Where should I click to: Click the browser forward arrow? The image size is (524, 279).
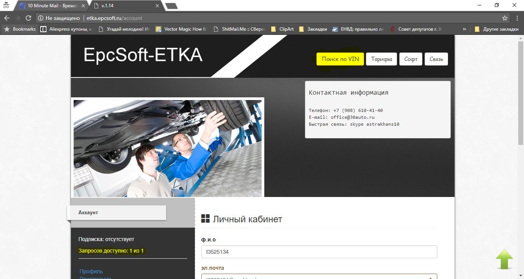[x=18, y=18]
